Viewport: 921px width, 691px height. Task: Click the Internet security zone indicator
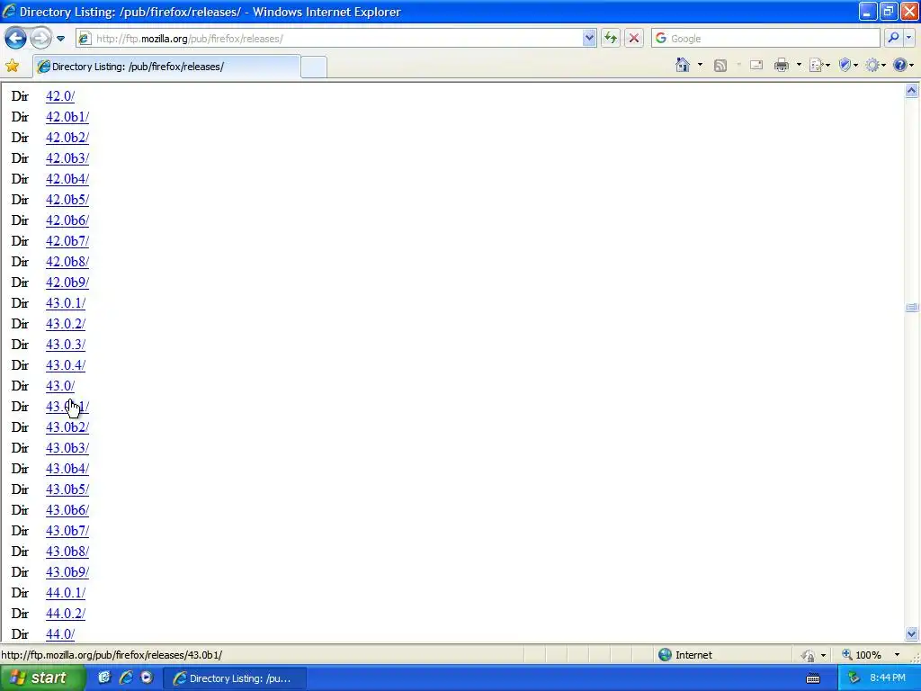point(684,655)
